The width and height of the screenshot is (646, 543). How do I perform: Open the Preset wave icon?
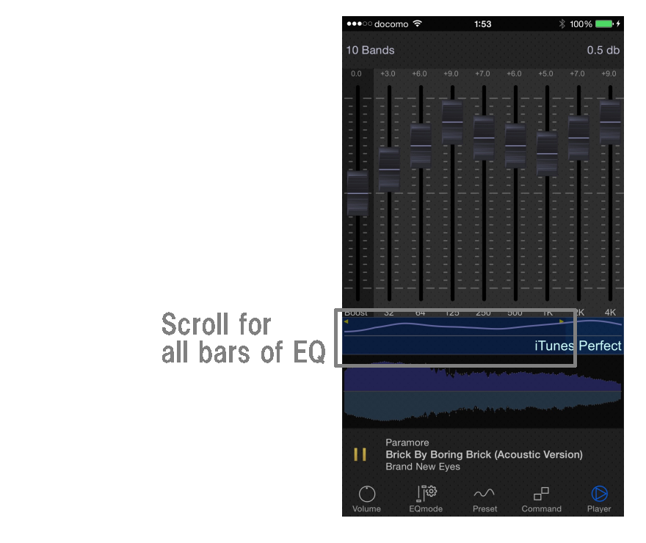pos(484,499)
